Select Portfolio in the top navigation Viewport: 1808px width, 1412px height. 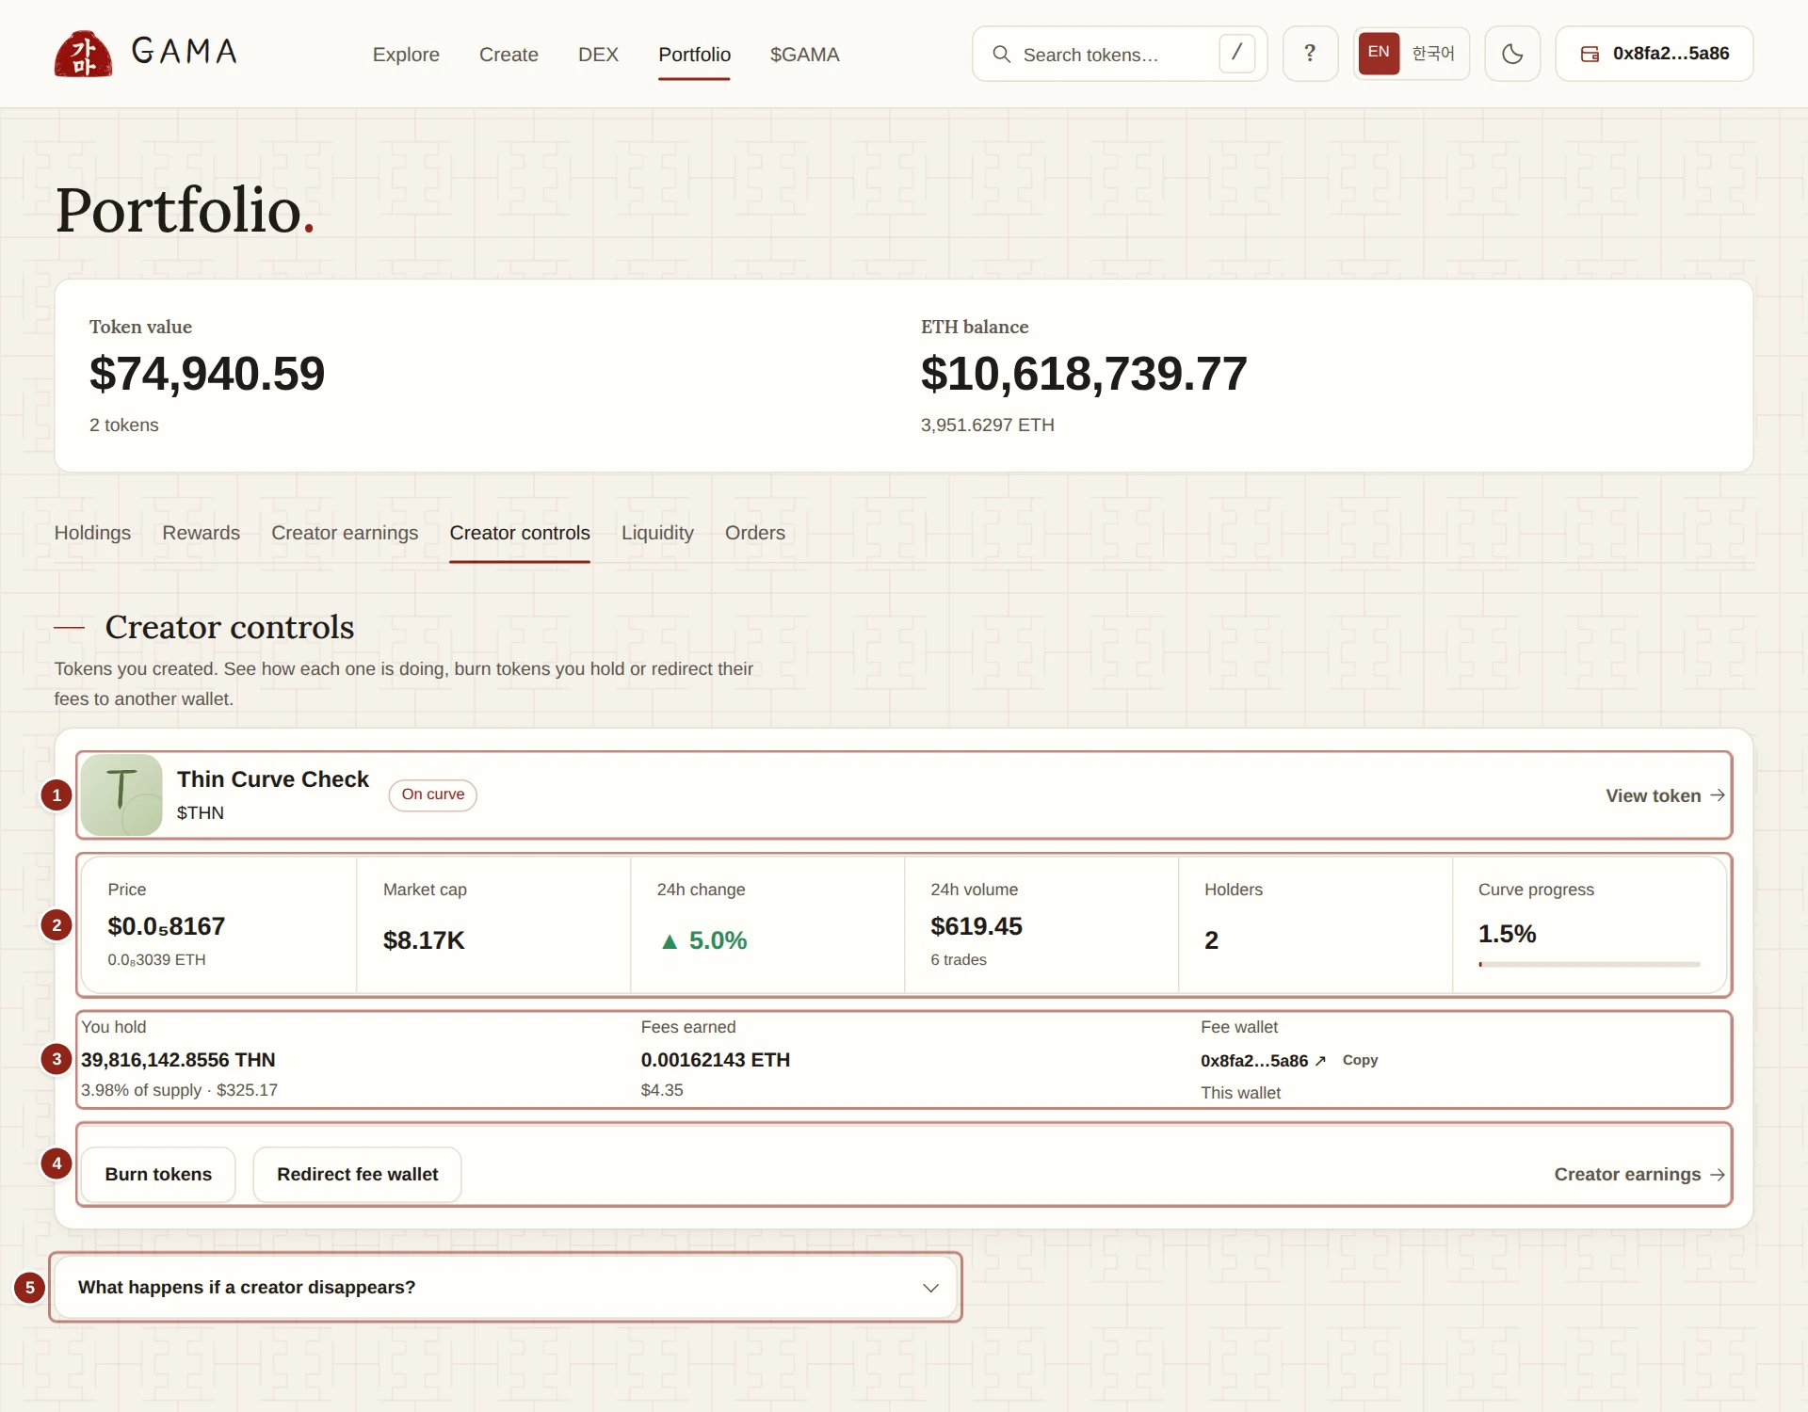click(x=694, y=55)
